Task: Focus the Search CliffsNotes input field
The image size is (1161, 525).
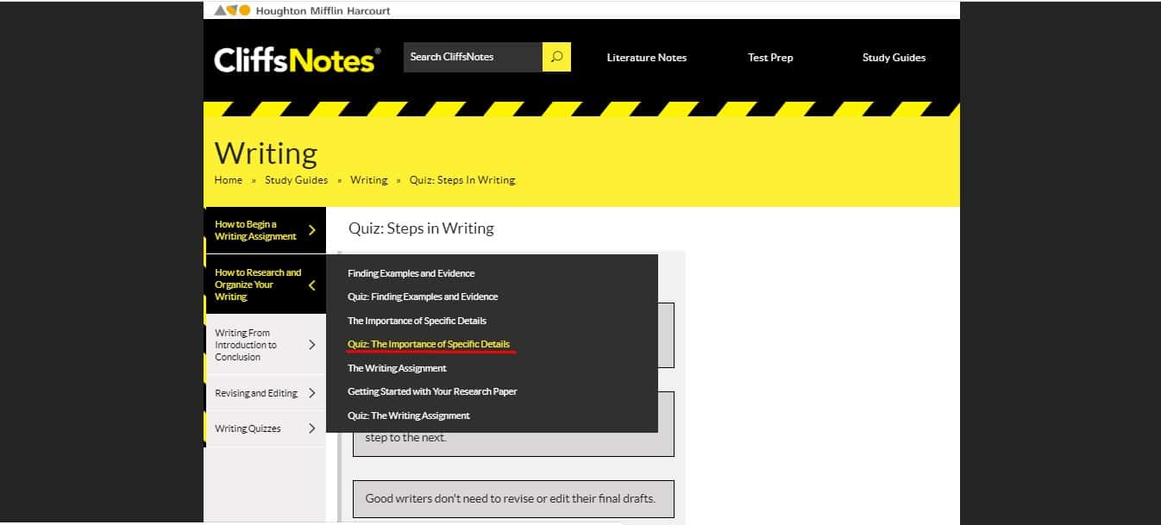Action: (x=473, y=57)
